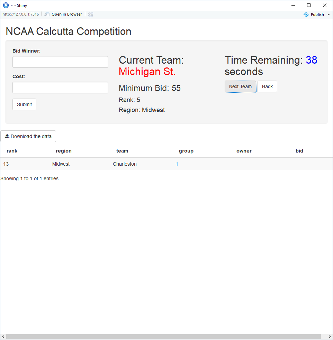Click the download icon beside Download the data
Image resolution: width=333 pixels, height=340 pixels.
7,136
